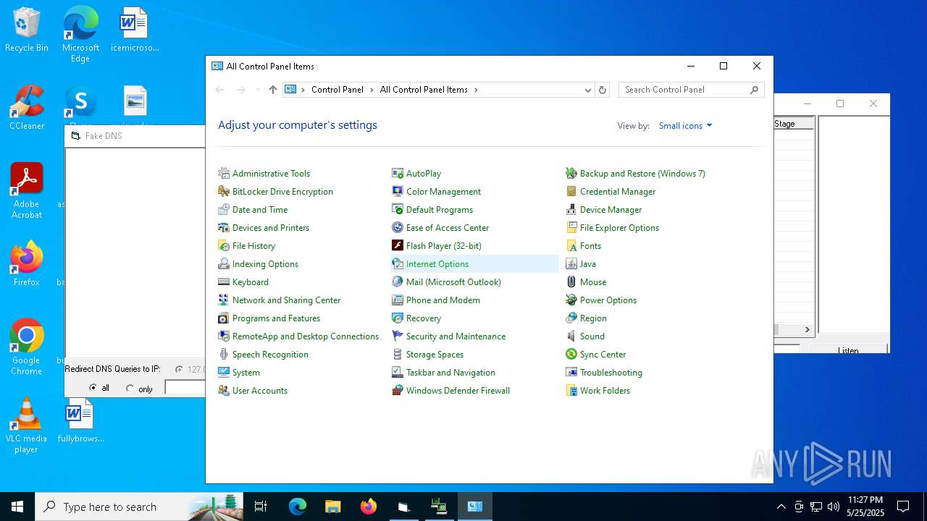Image resolution: width=927 pixels, height=521 pixels.
Task: Open the Credential Manager icon
Action: click(571, 192)
